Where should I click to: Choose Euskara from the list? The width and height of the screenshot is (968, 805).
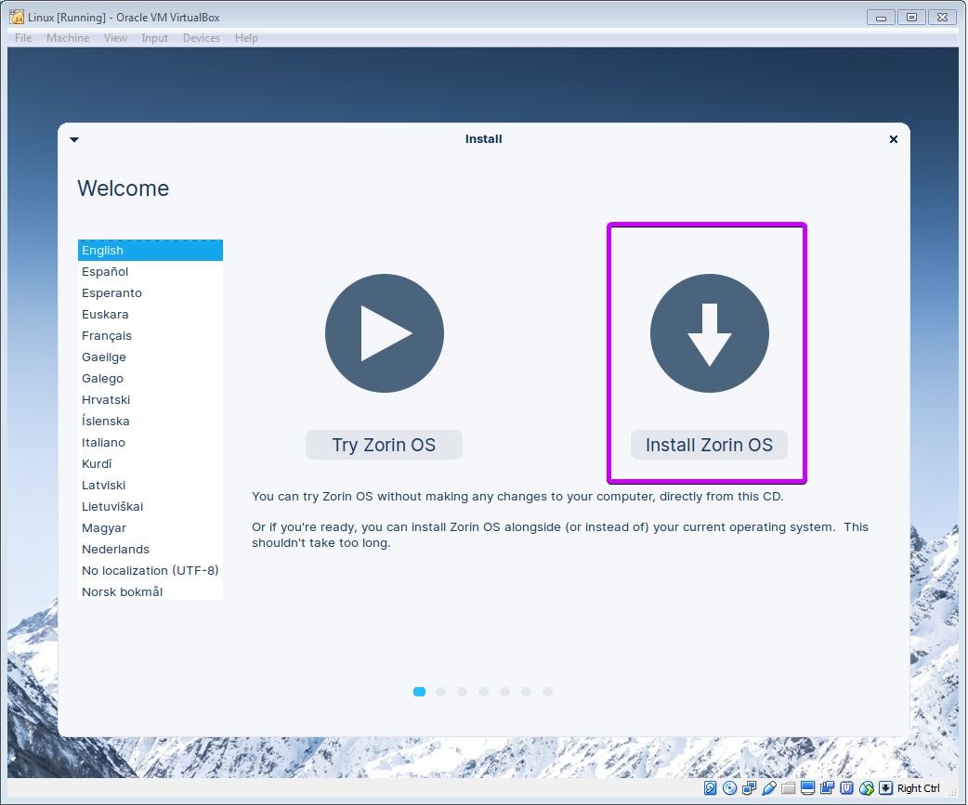(150, 315)
